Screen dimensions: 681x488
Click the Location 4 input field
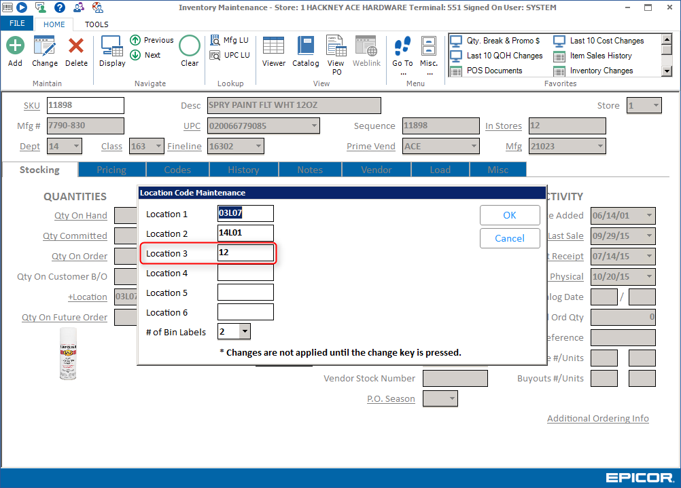[246, 272]
